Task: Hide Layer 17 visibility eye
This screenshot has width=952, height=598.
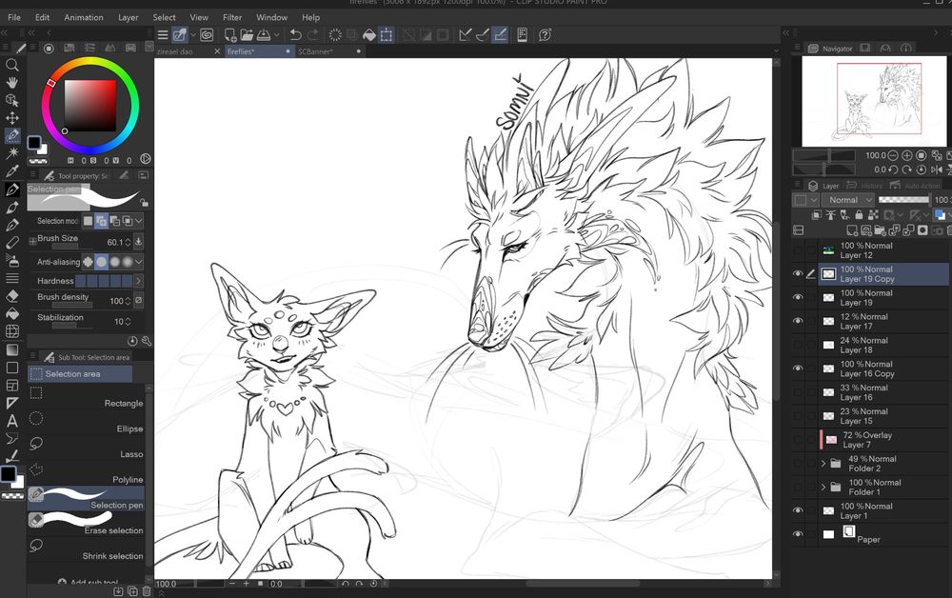Action: (x=798, y=321)
